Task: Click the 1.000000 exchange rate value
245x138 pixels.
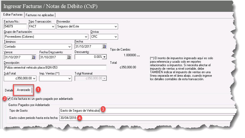Action: pyautogui.click(x=130, y=55)
